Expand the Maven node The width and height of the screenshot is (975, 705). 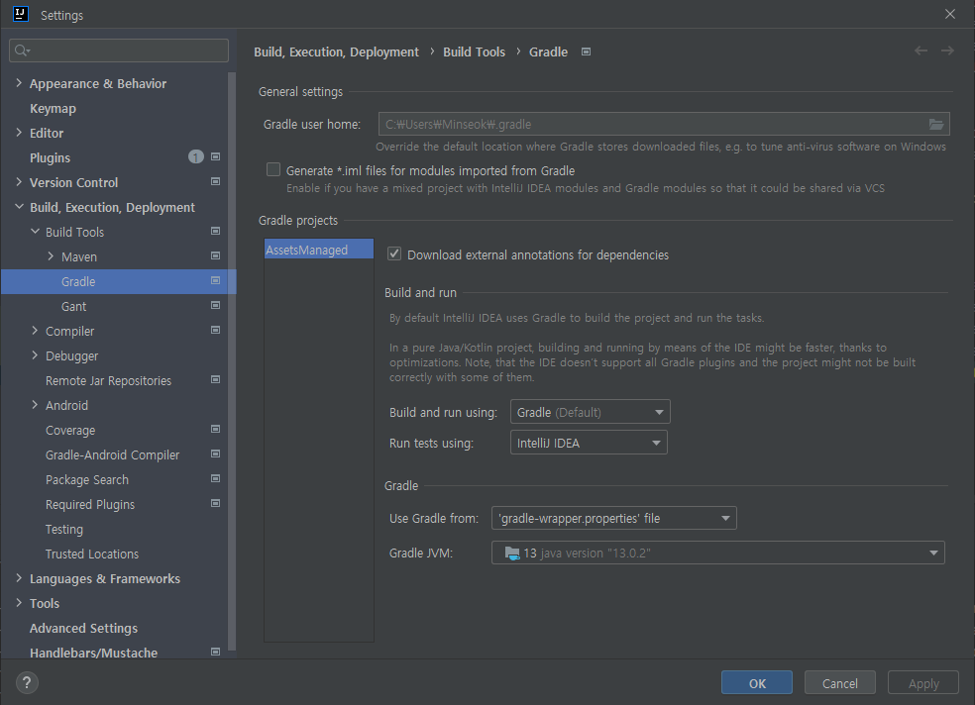pos(51,255)
